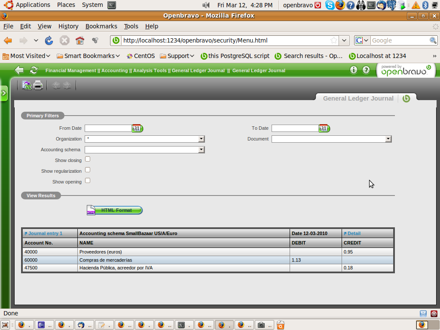This screenshot has height=330, width=440.
Task: Open the Accounting schema dropdown
Action: (x=145, y=150)
